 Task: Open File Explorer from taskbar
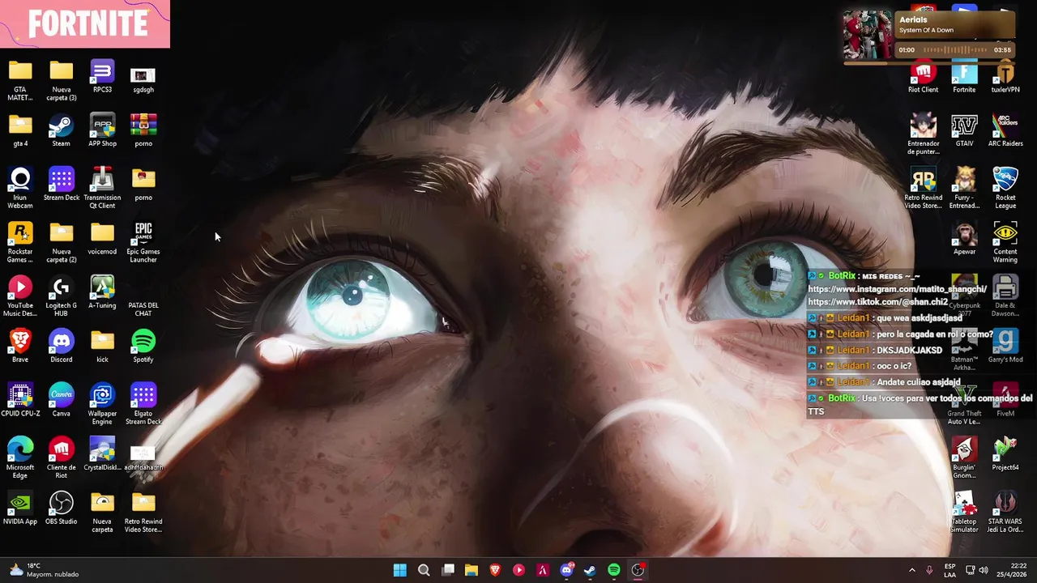(472, 570)
